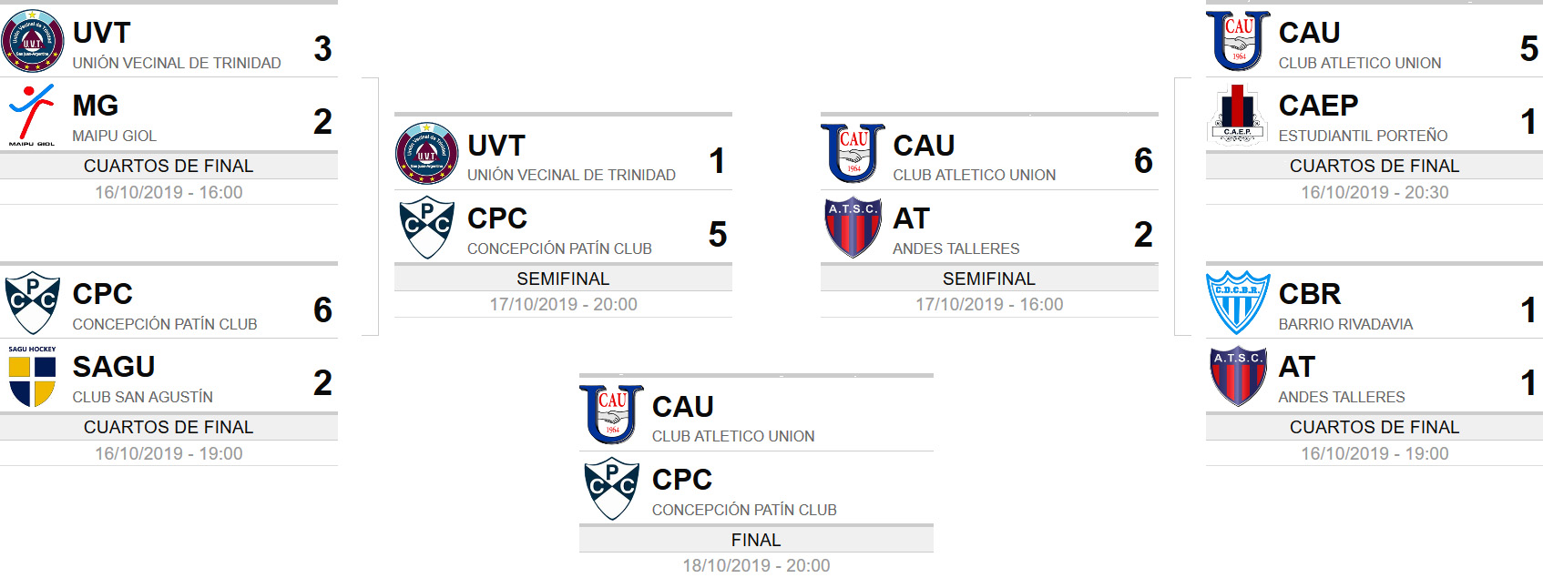
Task: Select the UNIÓN VECINAL DE TRINIDAD quarterfinal name
Action: click(177, 63)
